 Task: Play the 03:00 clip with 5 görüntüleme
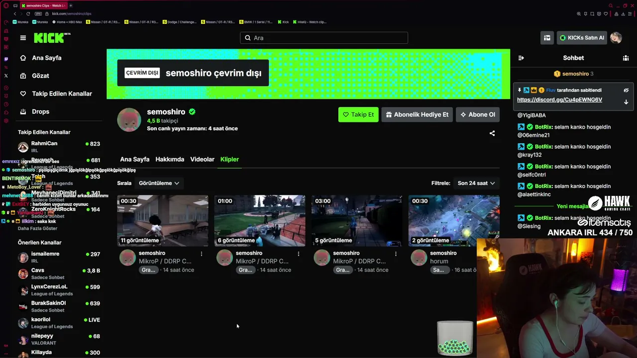point(357,221)
